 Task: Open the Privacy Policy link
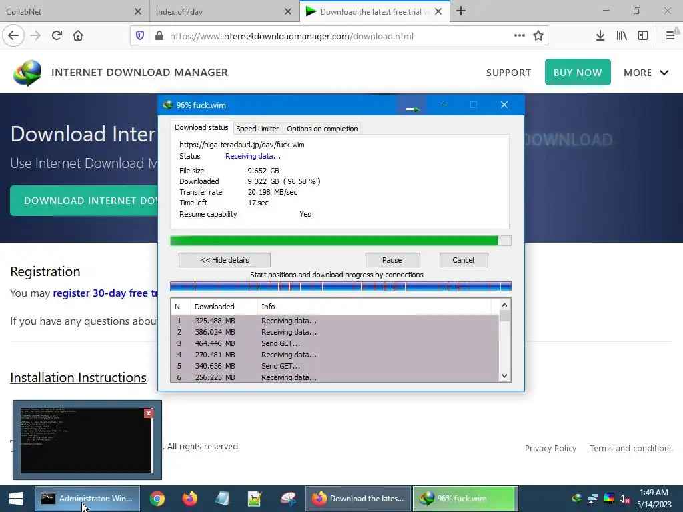pyautogui.click(x=550, y=449)
